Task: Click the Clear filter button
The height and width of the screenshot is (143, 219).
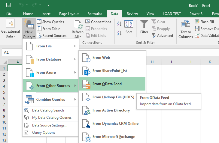Action: 158,22
